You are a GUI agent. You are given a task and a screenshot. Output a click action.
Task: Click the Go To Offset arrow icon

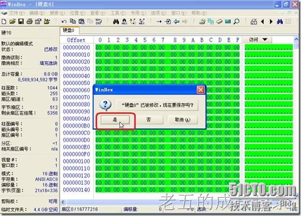tap(159, 22)
